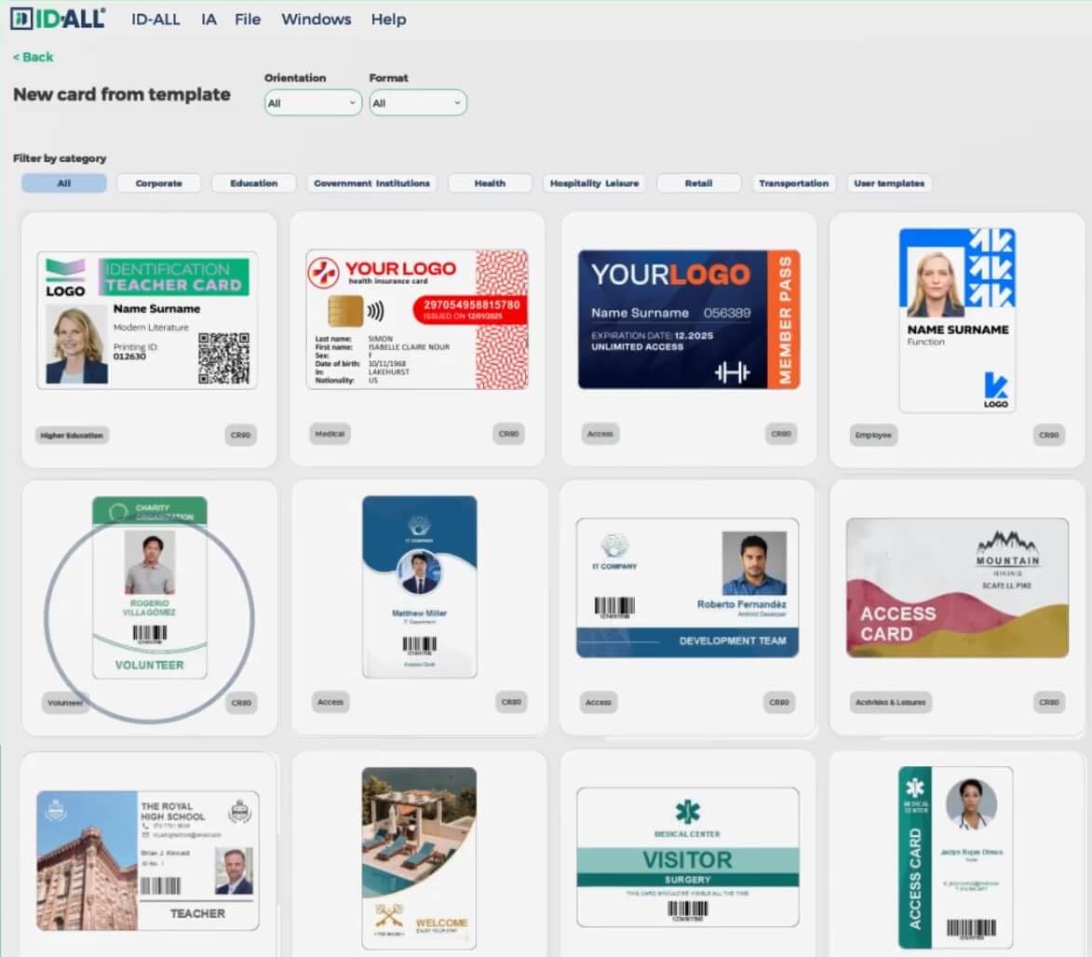
Task: Filter templates by Transportation category
Action: [x=794, y=183]
